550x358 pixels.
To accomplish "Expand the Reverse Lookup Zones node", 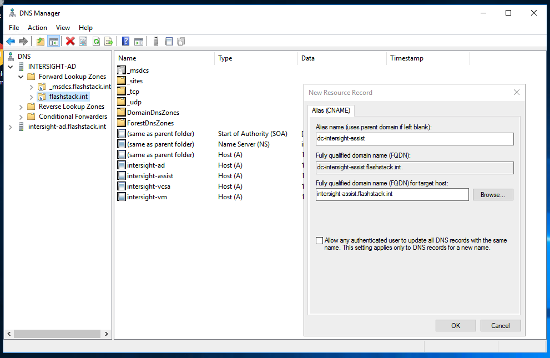I will 21,107.
